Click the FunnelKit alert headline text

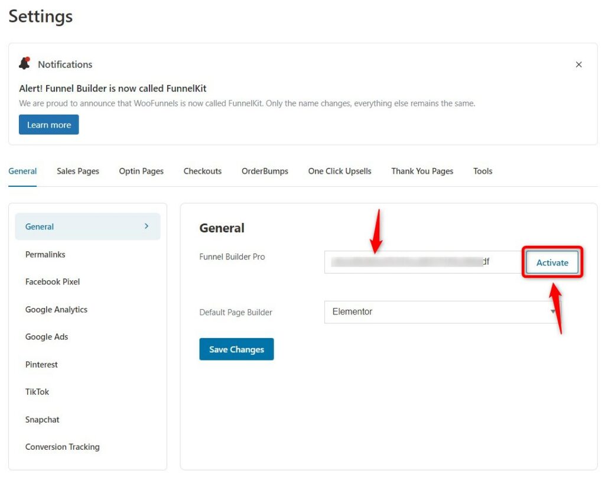tap(113, 89)
